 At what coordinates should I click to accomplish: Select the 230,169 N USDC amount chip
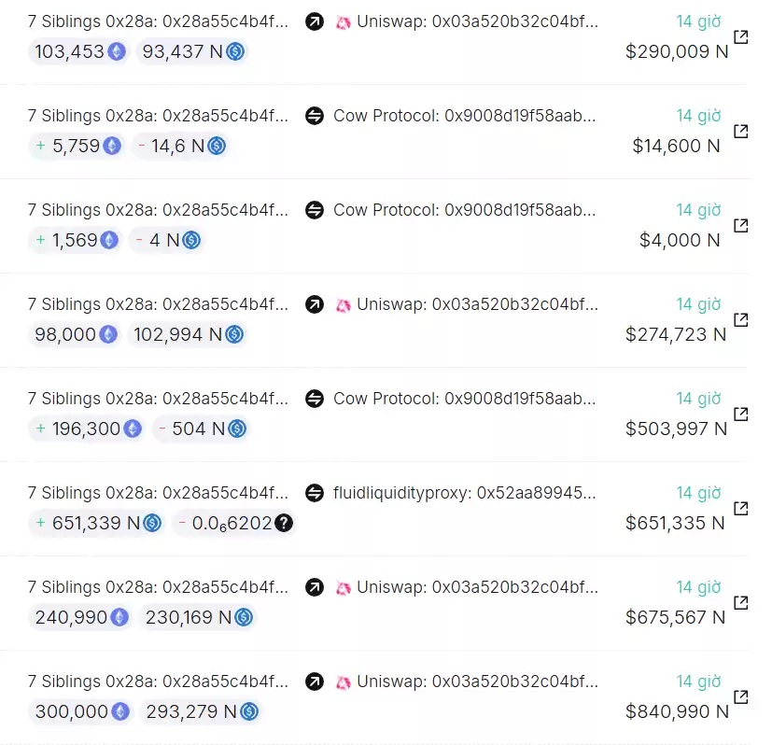[x=199, y=617]
